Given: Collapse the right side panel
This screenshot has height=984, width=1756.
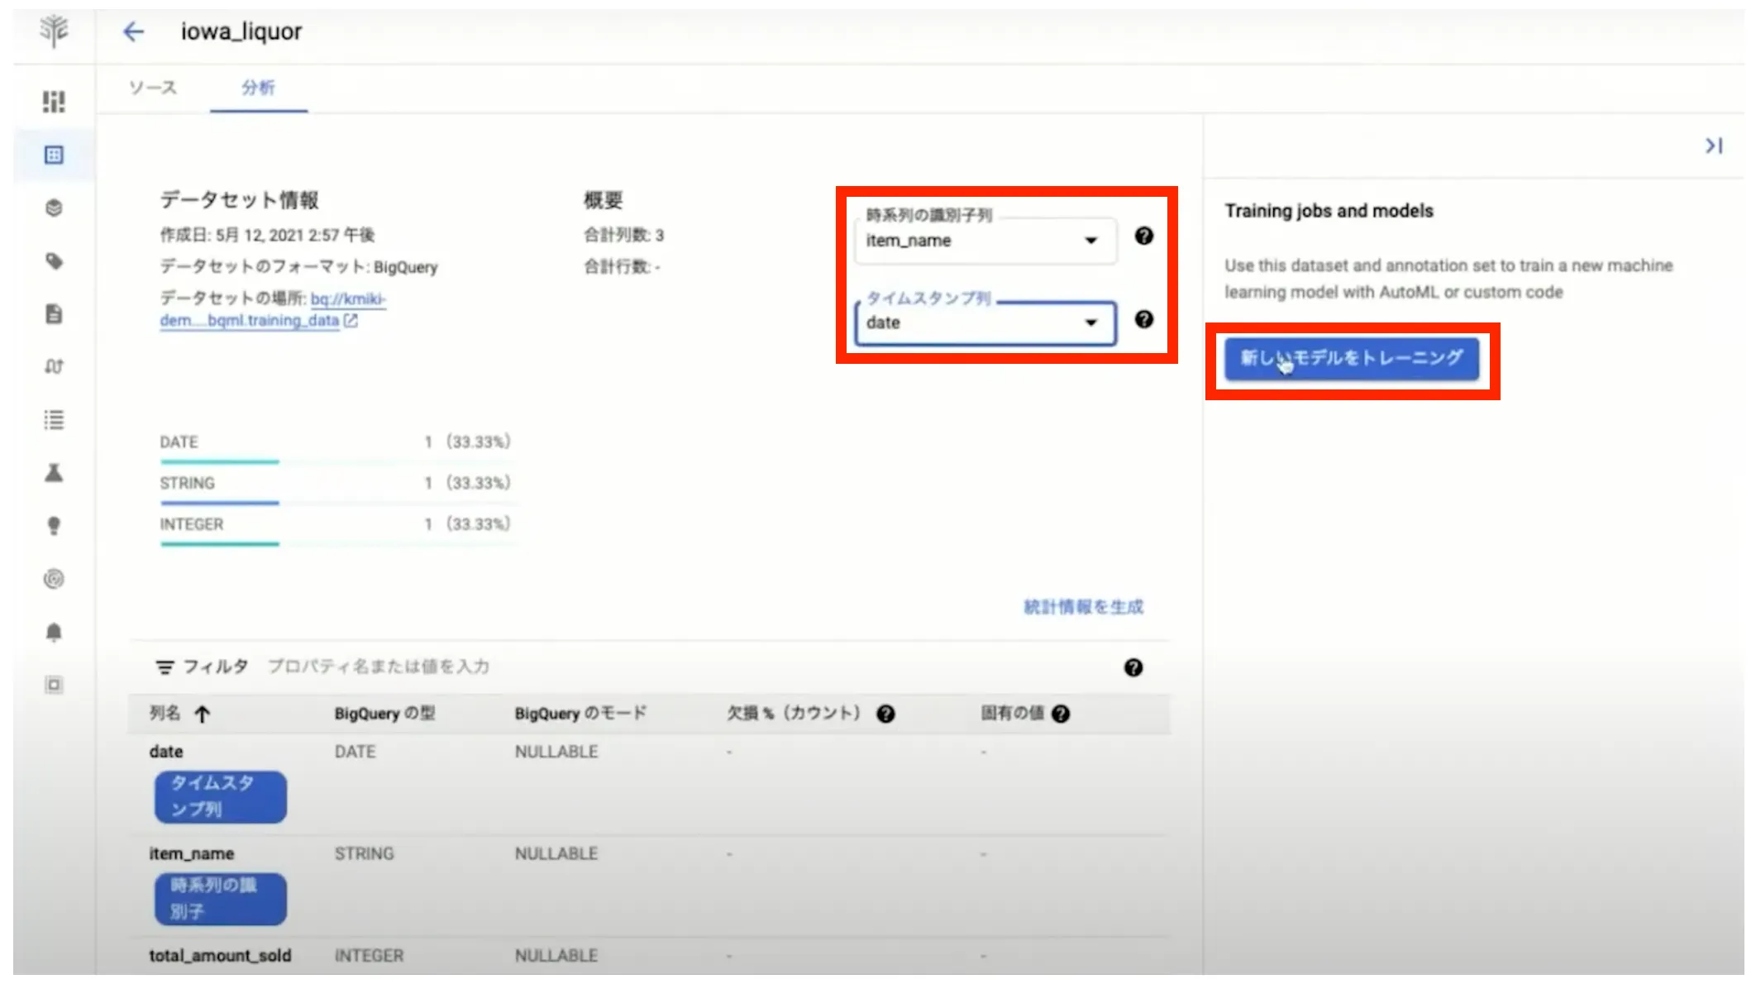Looking at the screenshot, I should [1714, 146].
